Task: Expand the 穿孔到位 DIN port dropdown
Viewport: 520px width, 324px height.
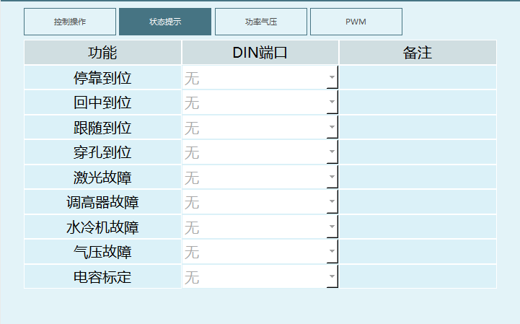Action: 332,152
